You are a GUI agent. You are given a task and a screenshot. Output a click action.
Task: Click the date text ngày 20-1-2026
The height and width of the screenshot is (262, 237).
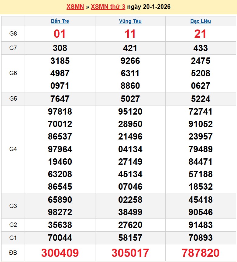tap(149, 7)
